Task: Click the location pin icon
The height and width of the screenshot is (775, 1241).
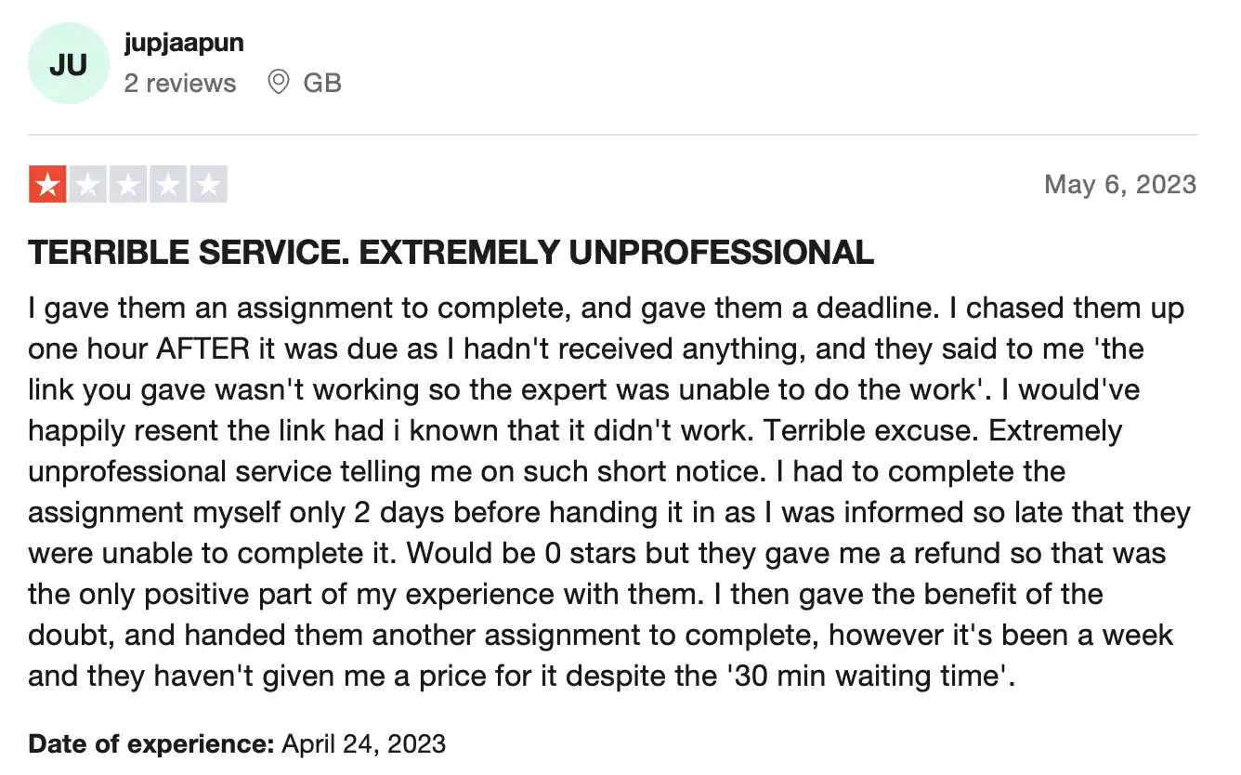Action: [278, 83]
